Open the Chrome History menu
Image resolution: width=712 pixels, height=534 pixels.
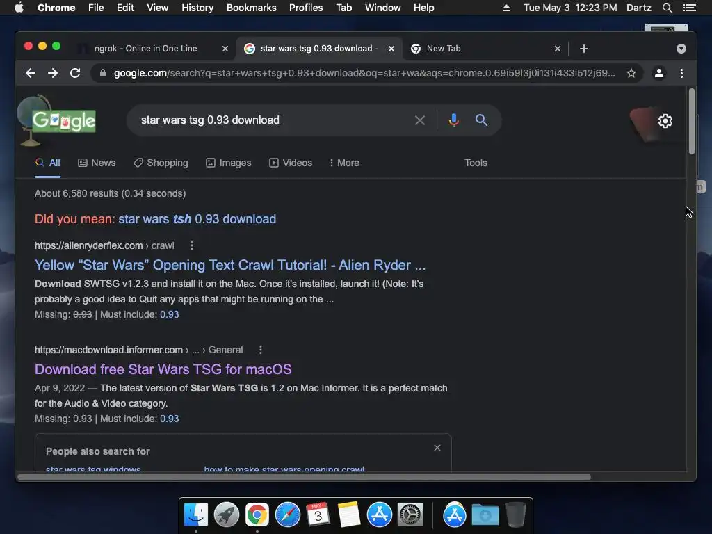(x=197, y=8)
